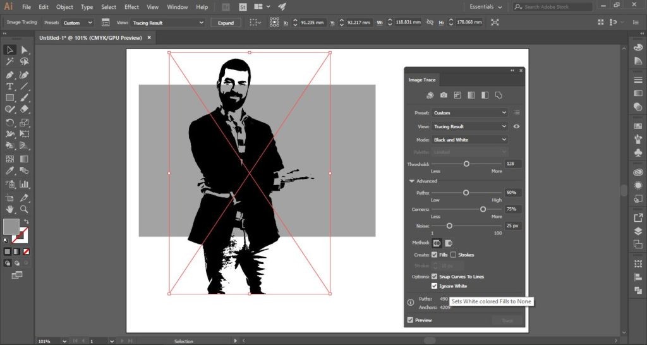The height and width of the screenshot is (345, 647).
Task: Open the Image Trace panel options button in control bar
Action: 106,23
